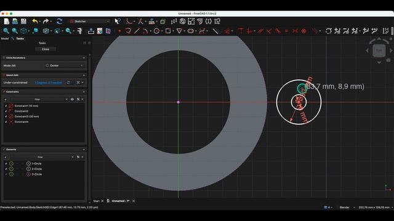Fit selection in view icon

click(15, 31)
